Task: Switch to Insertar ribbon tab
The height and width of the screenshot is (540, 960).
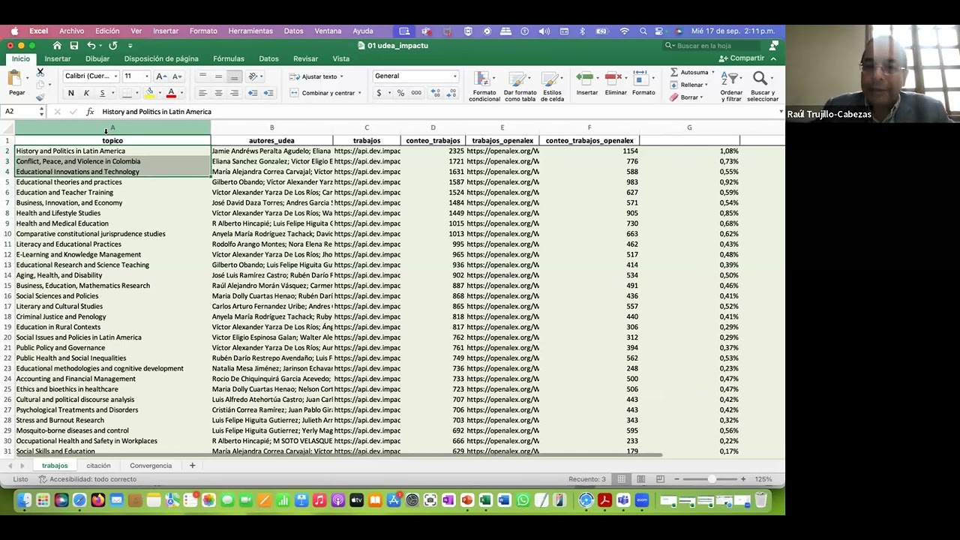Action: [x=58, y=58]
